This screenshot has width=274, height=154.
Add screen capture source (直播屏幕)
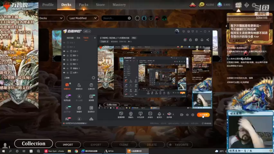[x=121, y=115]
